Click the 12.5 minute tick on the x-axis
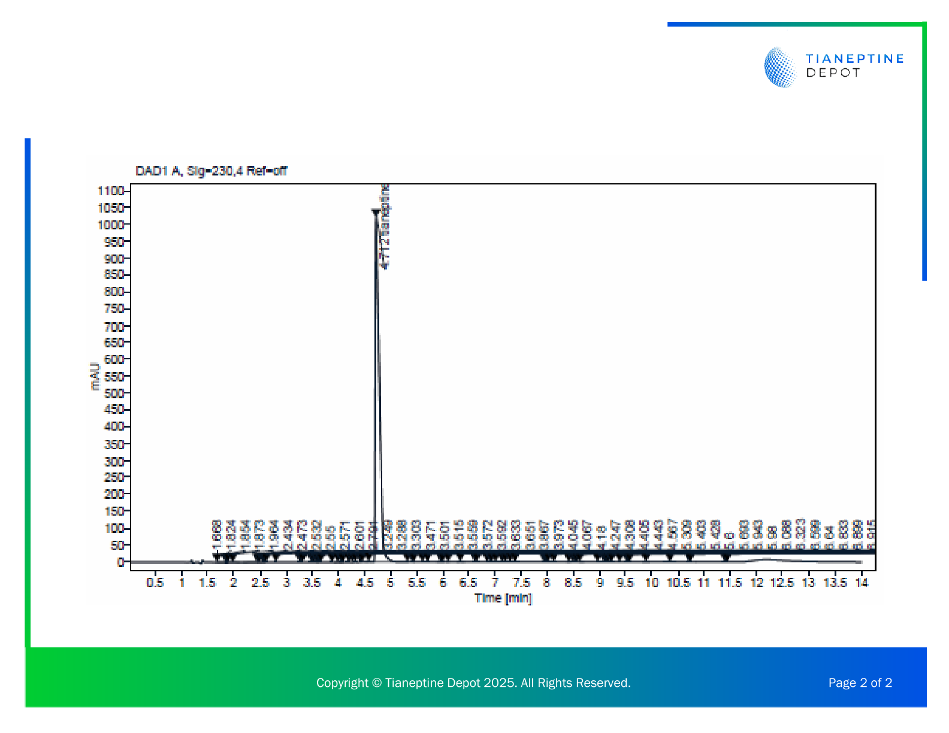Screen dimensions: 949x733 click(x=782, y=583)
